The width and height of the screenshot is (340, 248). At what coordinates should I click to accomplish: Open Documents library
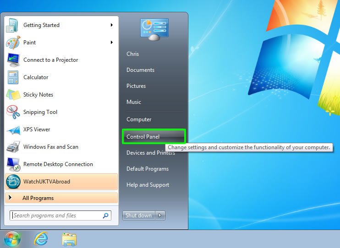pos(141,70)
